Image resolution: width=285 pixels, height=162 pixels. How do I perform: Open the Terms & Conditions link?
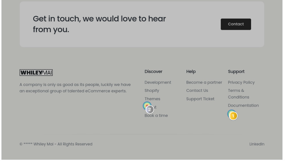point(239,94)
